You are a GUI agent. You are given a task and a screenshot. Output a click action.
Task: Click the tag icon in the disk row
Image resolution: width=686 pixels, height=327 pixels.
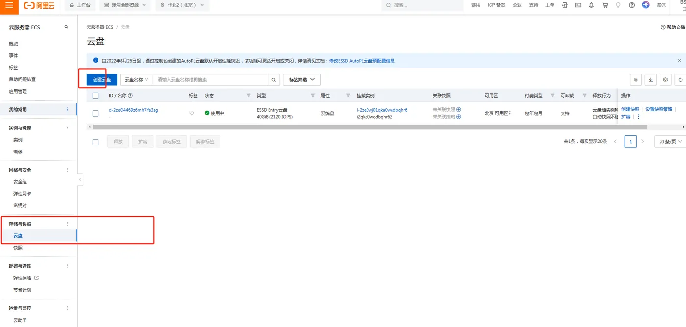[x=192, y=113]
